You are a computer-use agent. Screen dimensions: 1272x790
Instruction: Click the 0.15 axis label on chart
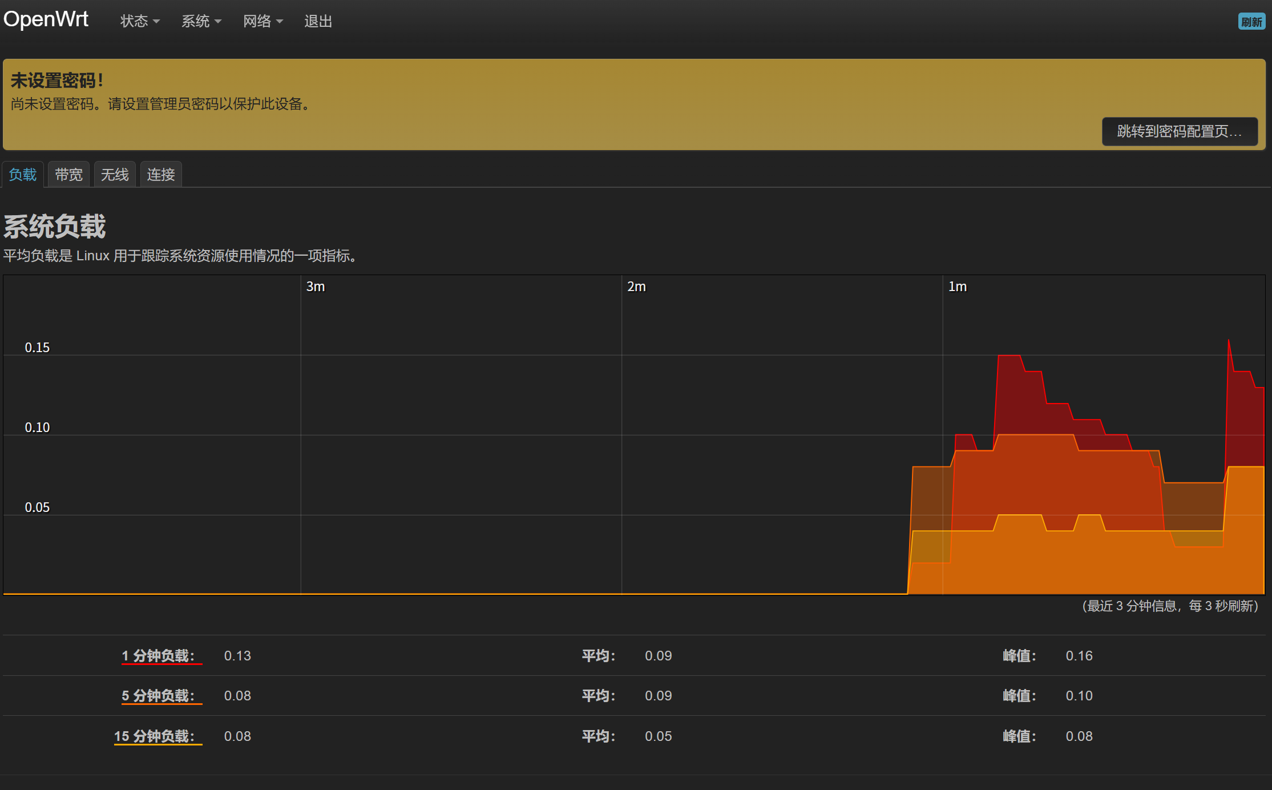click(37, 348)
